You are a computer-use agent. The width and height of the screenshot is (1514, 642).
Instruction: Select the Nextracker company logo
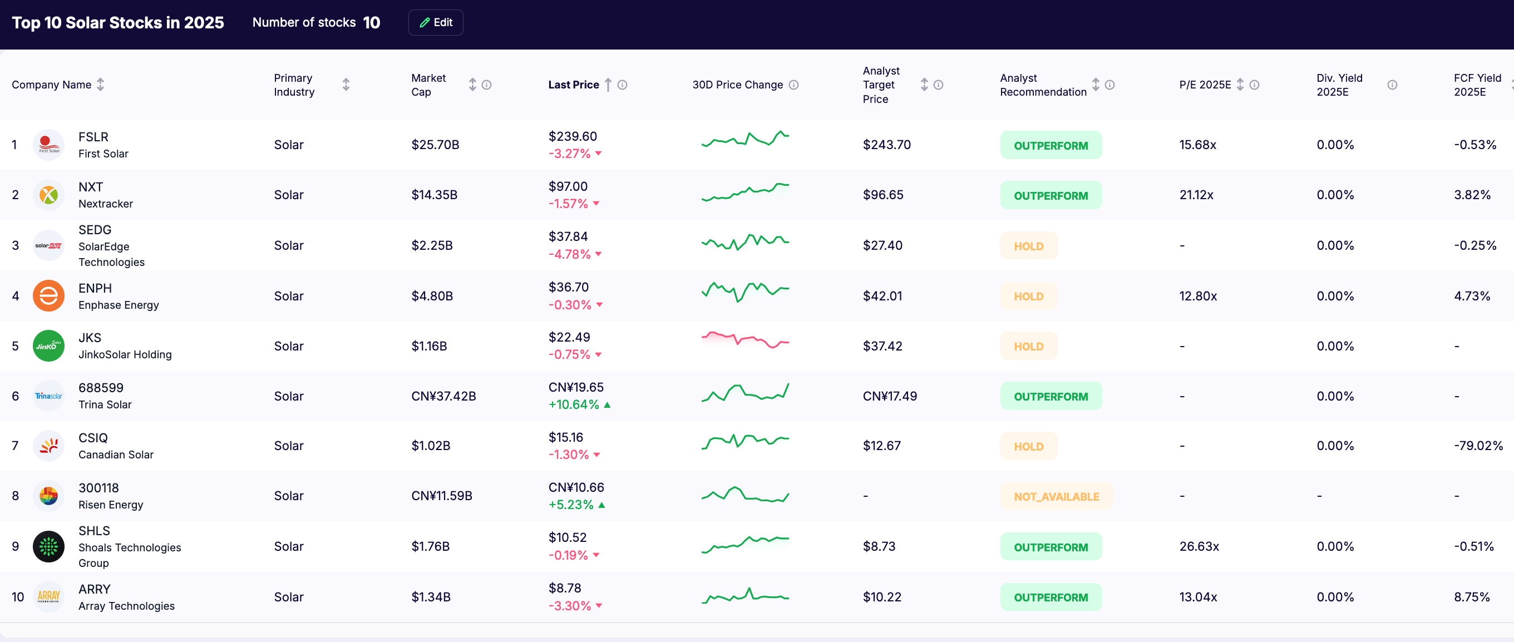click(x=48, y=194)
